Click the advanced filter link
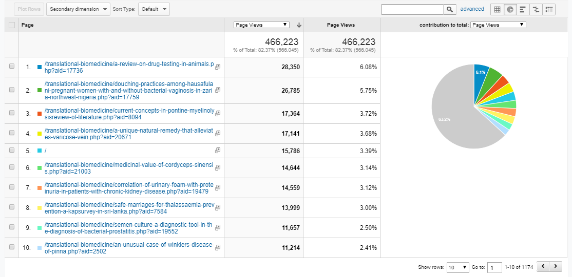 coord(472,9)
